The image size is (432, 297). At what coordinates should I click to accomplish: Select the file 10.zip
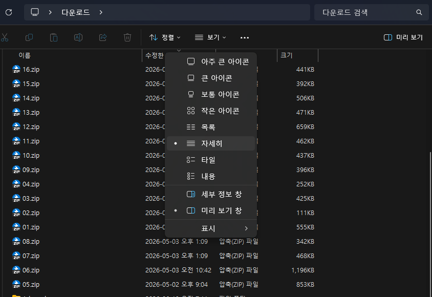31,155
